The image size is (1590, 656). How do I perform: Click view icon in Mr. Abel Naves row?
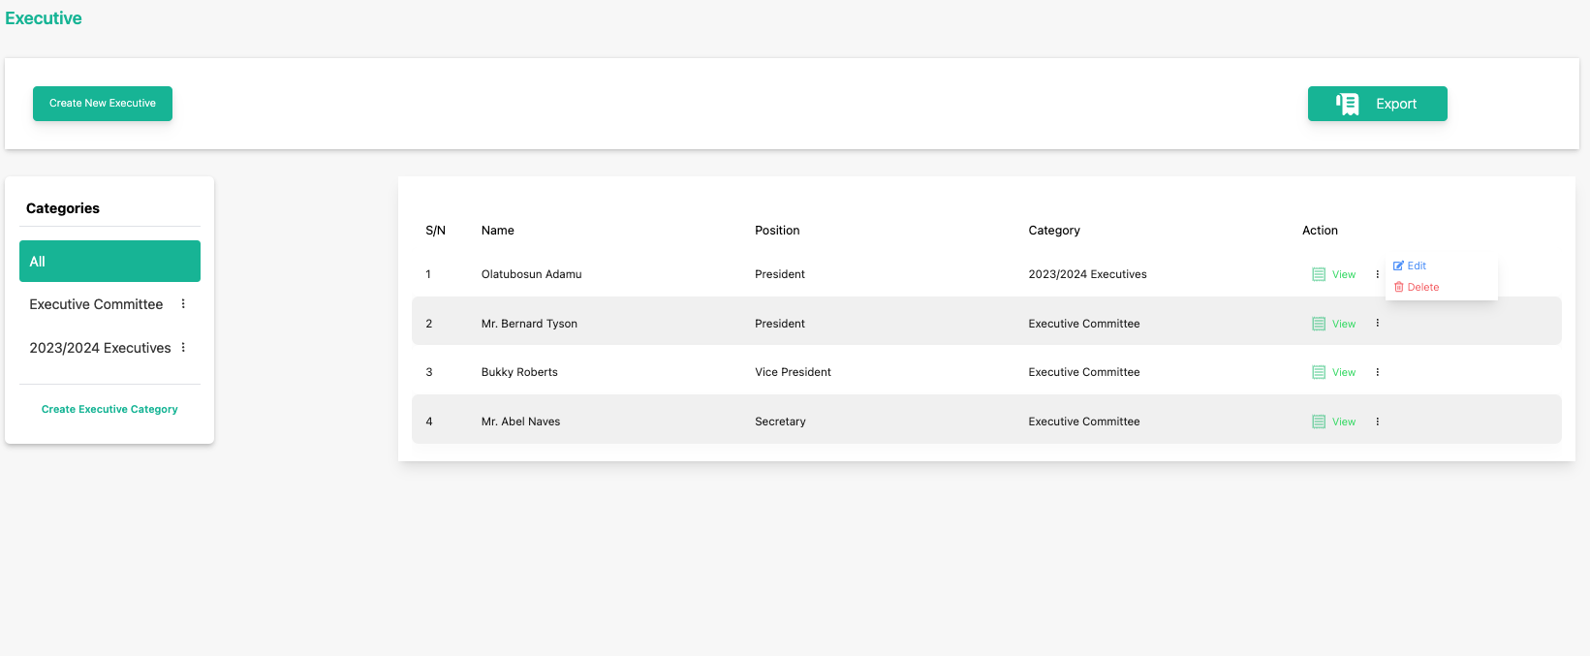[x=1319, y=422]
